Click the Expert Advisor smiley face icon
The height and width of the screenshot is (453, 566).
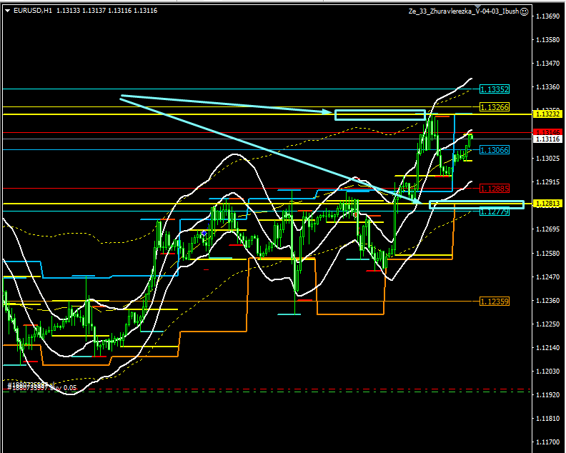click(x=525, y=11)
